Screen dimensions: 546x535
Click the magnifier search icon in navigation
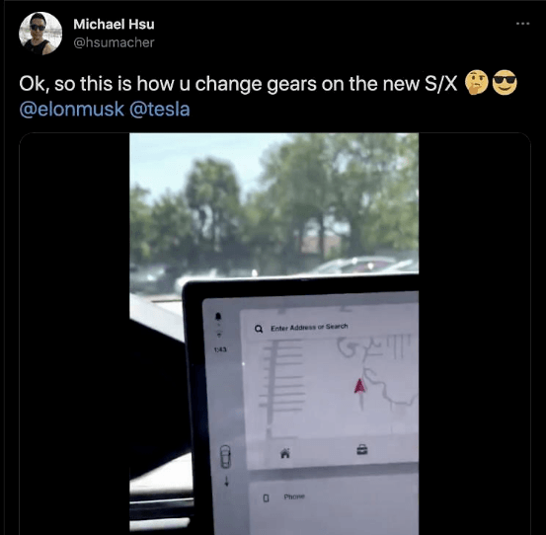pos(259,329)
